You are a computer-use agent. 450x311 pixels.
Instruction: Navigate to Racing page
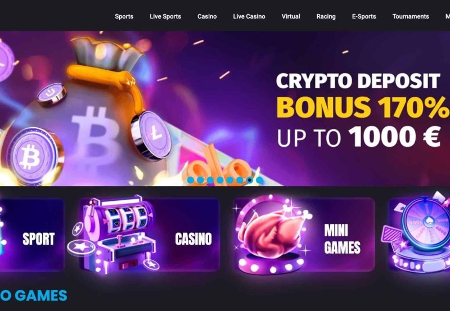coord(326,16)
